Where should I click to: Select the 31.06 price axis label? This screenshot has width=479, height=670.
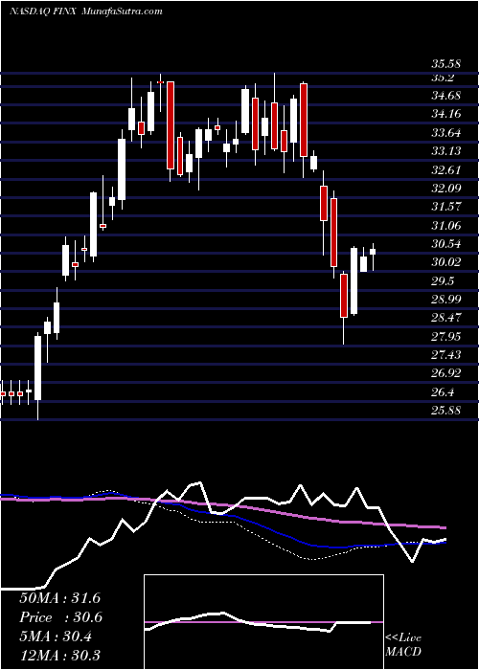pyautogui.click(x=445, y=226)
